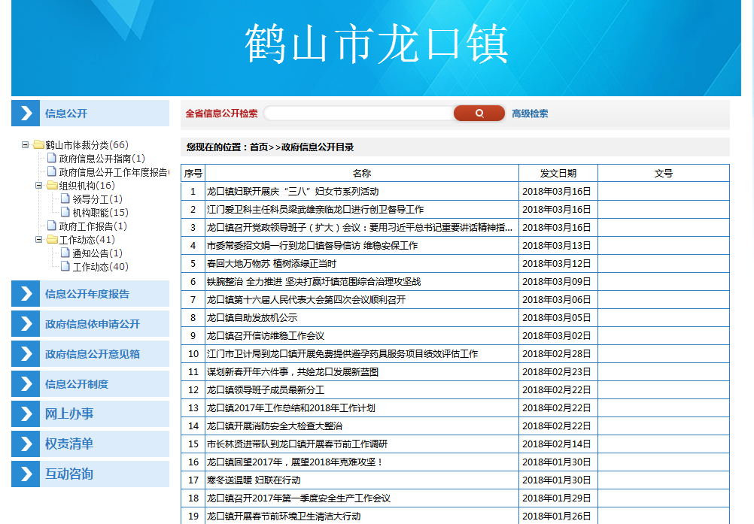Click the arrow icon beside 网上办事
Image resolution: width=754 pixels, height=524 pixels.
[x=26, y=414]
